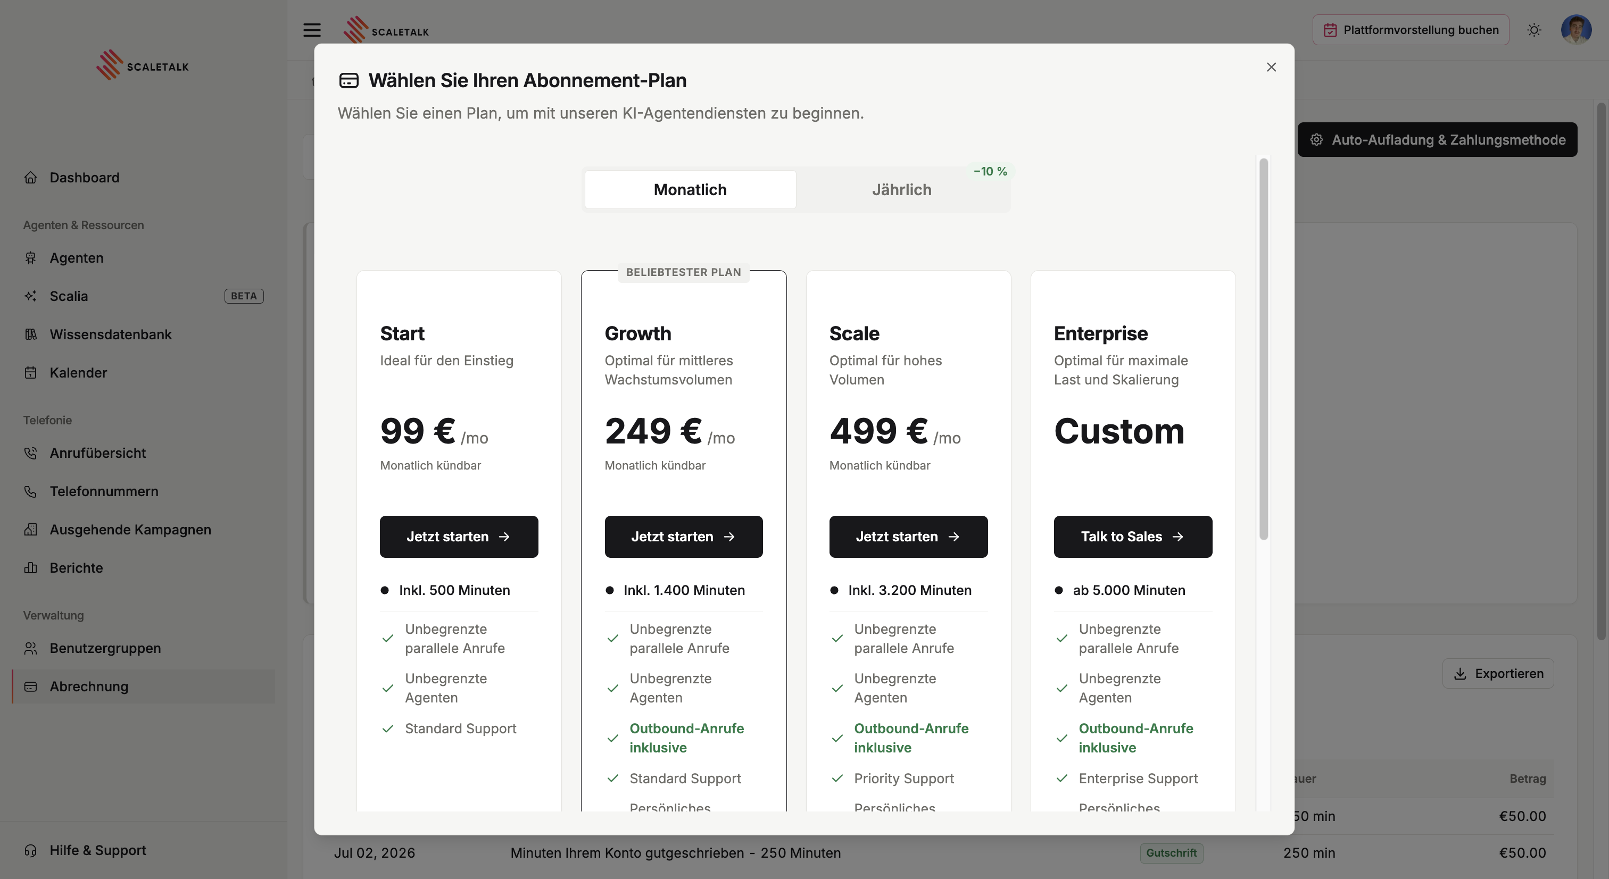This screenshot has width=1609, height=879.
Task: Start the Scale plan with Jetzt starten
Action: tap(908, 537)
